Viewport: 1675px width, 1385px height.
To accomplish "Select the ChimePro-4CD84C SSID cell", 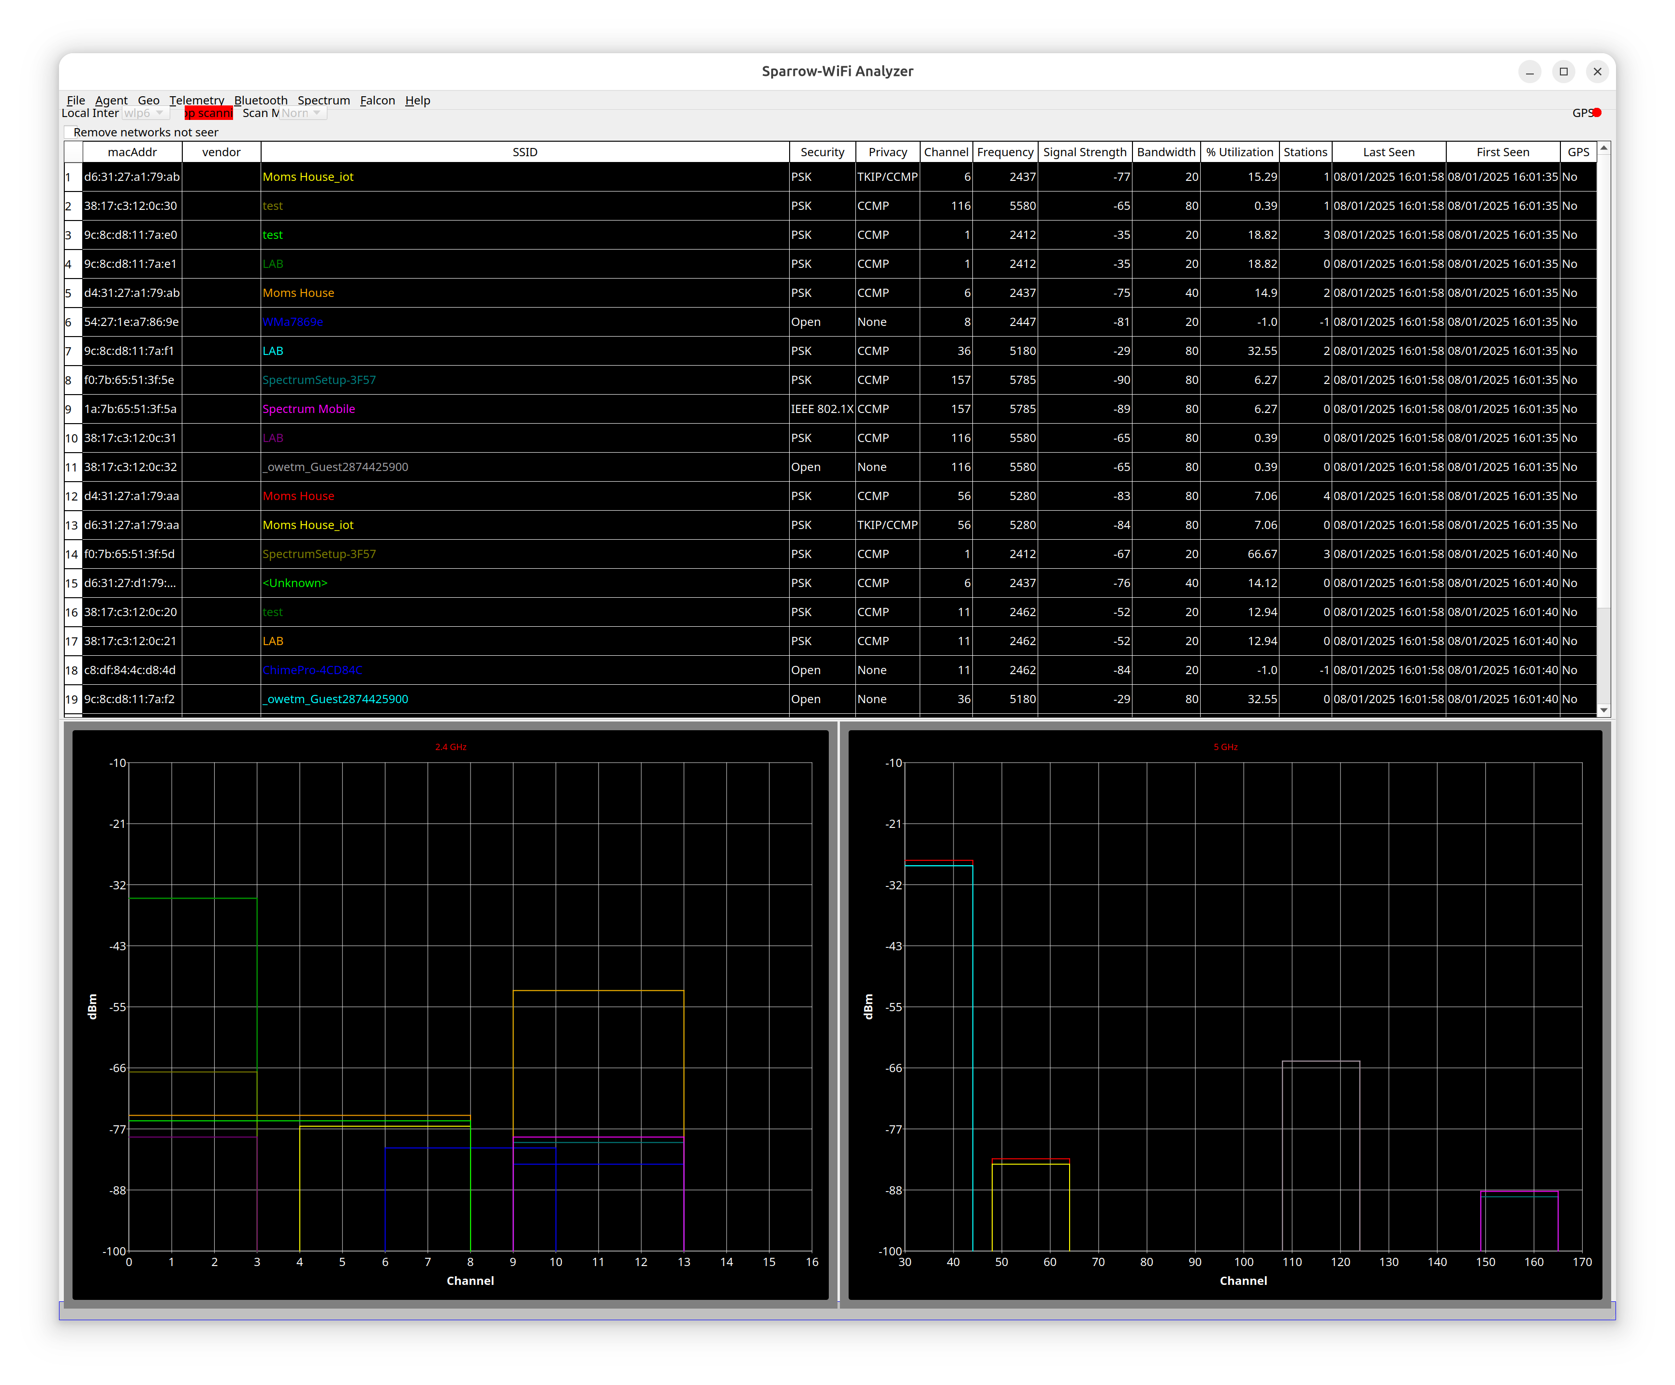I will pos(525,670).
